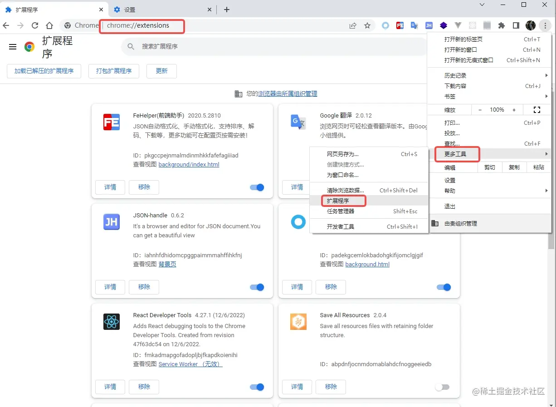This screenshot has width=556, height=407.
Task: Click the FeHelper card's FE logo
Action: pos(112,122)
